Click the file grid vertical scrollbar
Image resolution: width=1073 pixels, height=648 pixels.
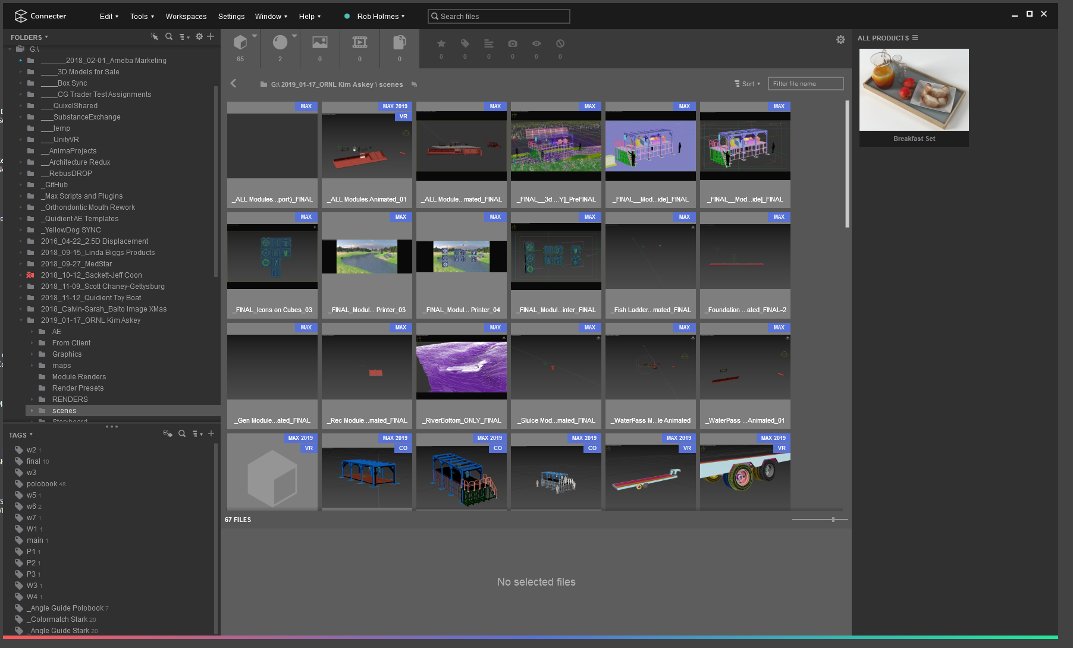click(847, 164)
